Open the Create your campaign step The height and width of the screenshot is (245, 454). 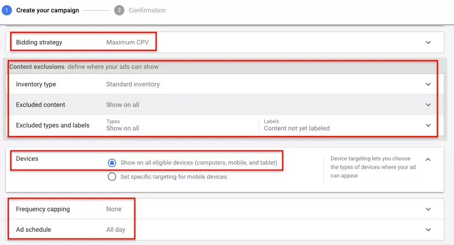(47, 10)
